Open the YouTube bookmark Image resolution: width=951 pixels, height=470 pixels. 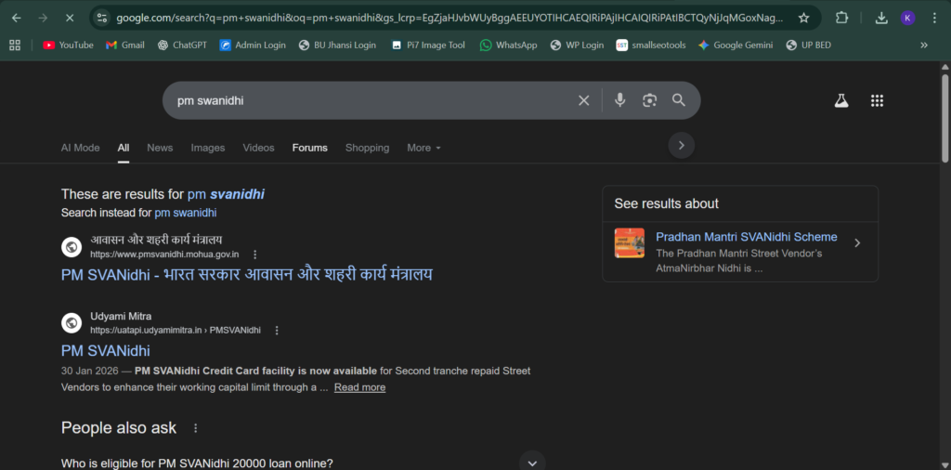point(69,45)
